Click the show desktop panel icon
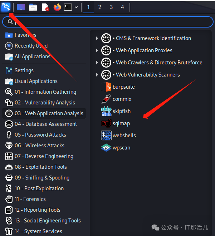The image size is (215, 236). (x=21, y=7)
